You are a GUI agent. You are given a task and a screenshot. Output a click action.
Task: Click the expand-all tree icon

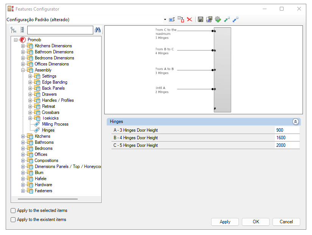14,30
